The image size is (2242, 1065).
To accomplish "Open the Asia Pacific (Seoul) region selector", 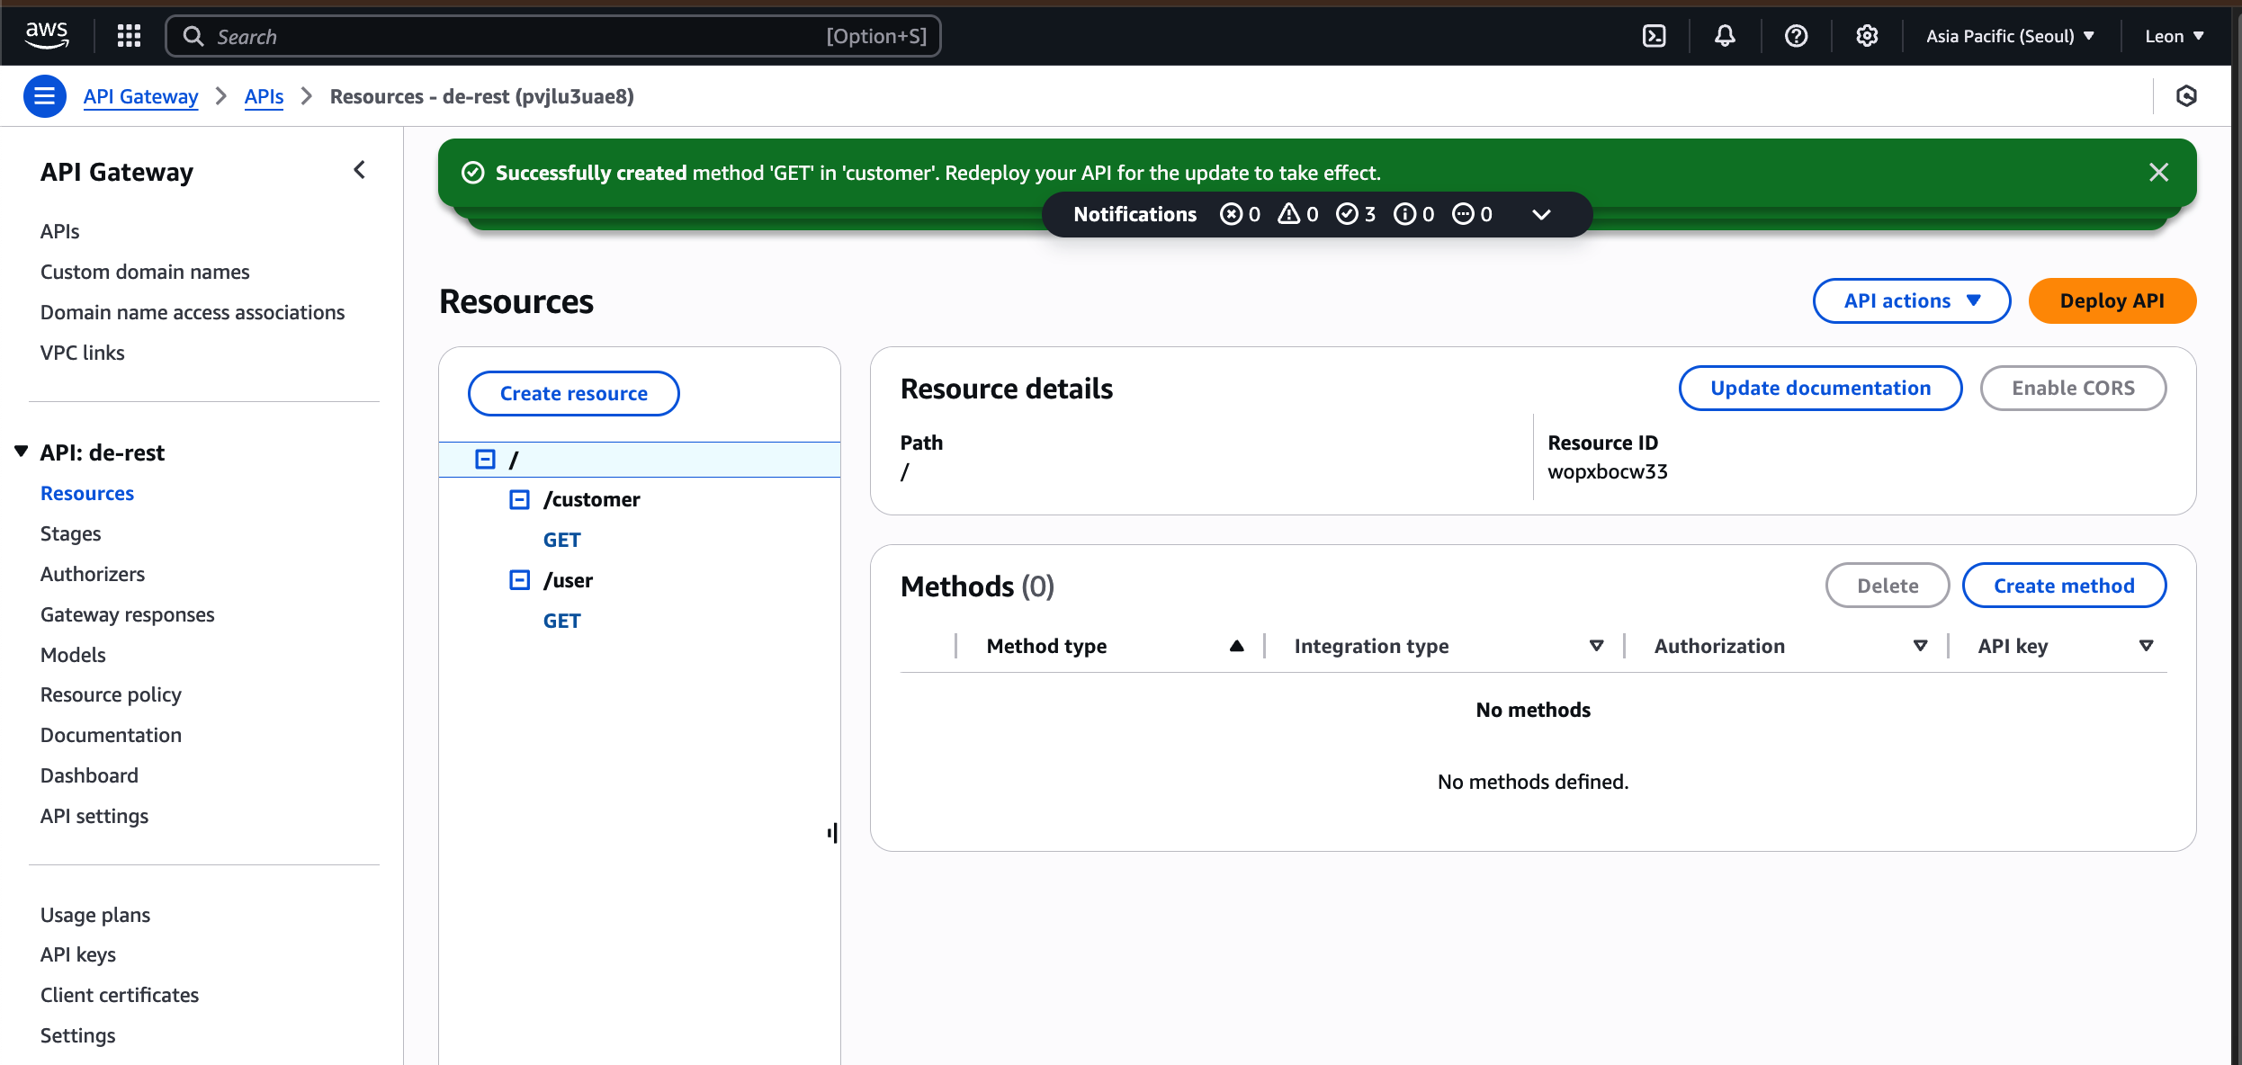I will (x=2009, y=36).
